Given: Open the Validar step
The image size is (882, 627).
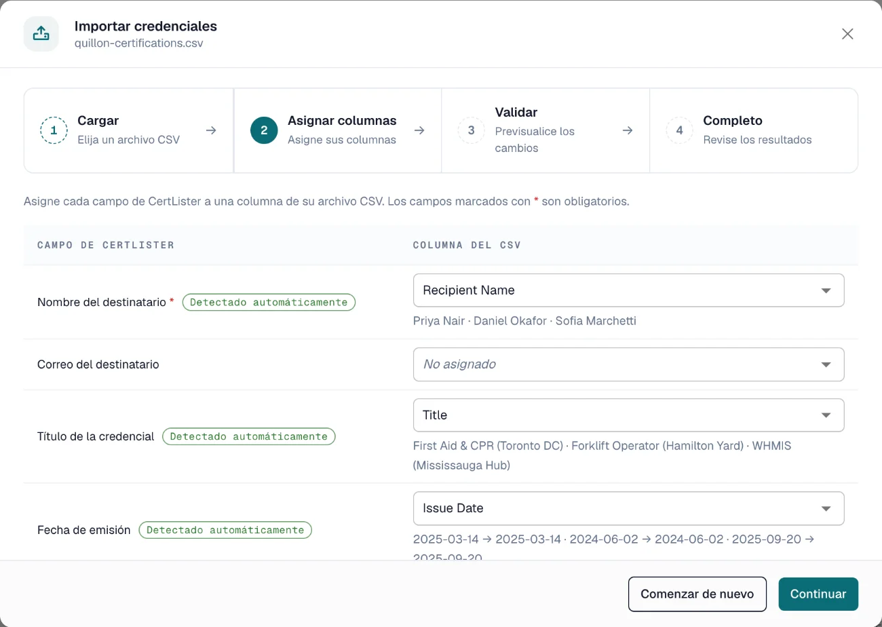Looking at the screenshot, I should coord(545,130).
